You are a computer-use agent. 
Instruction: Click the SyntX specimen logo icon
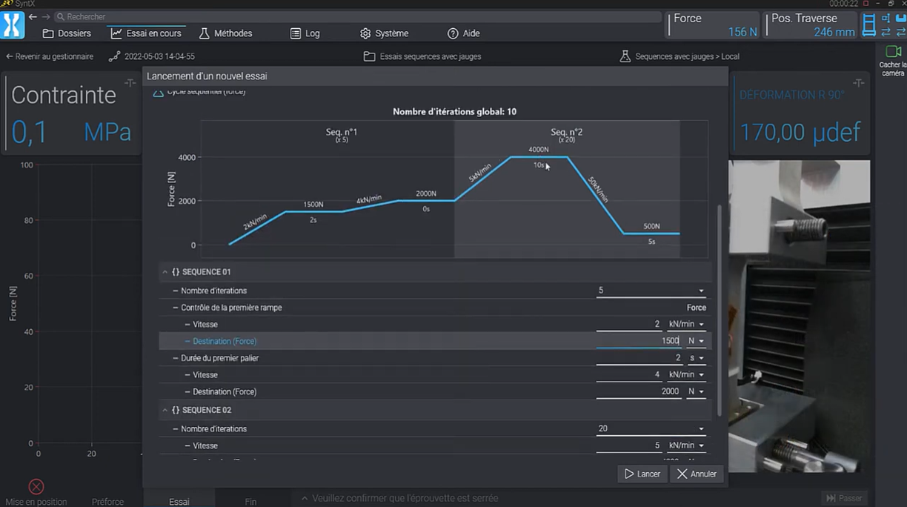13,25
